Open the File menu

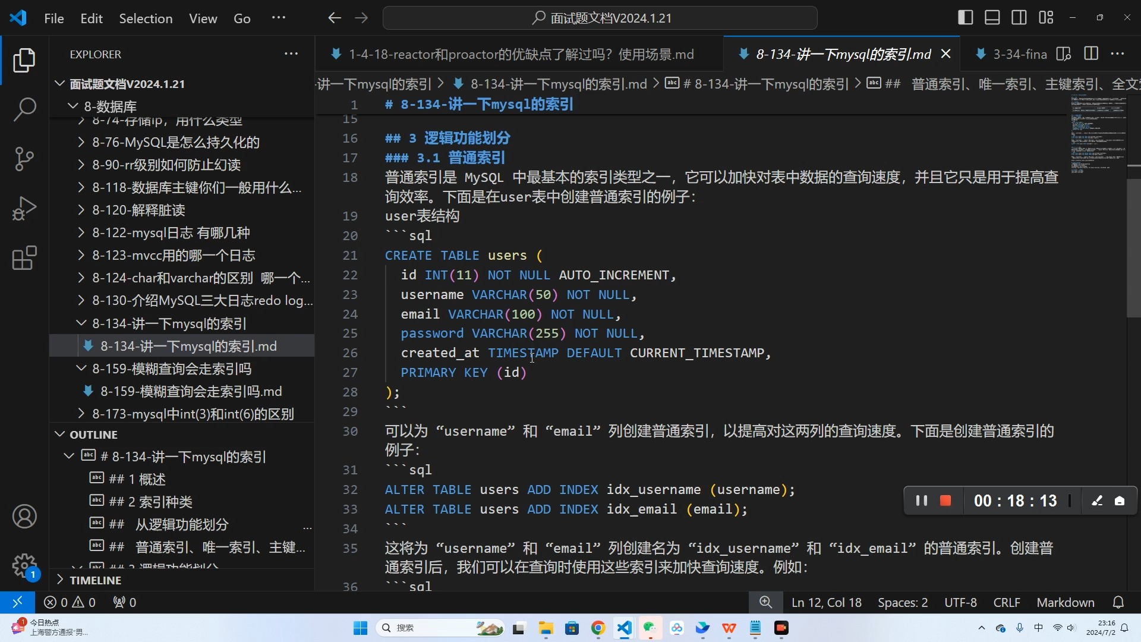[54, 18]
